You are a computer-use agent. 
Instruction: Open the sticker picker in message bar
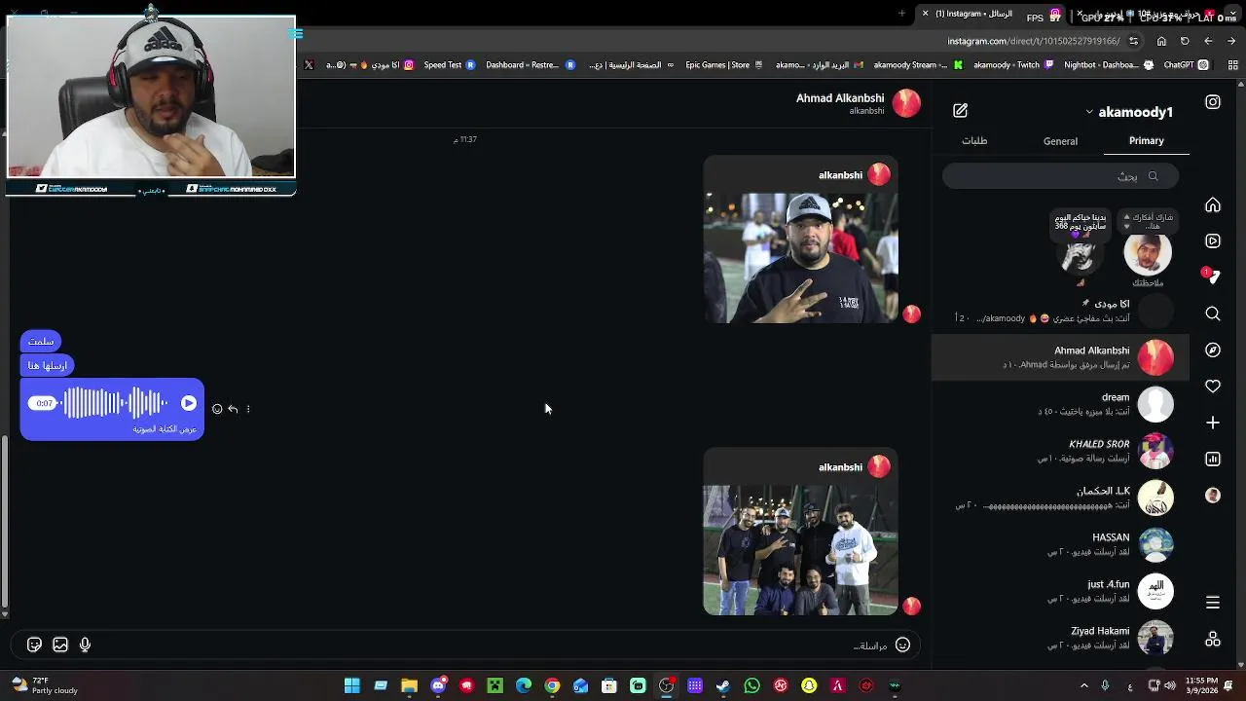point(34,645)
